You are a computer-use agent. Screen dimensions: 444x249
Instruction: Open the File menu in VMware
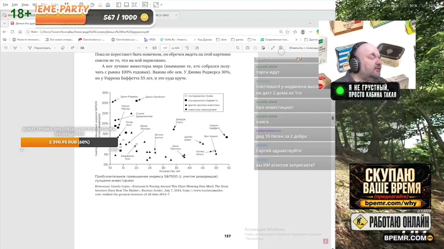(x=6, y=5)
